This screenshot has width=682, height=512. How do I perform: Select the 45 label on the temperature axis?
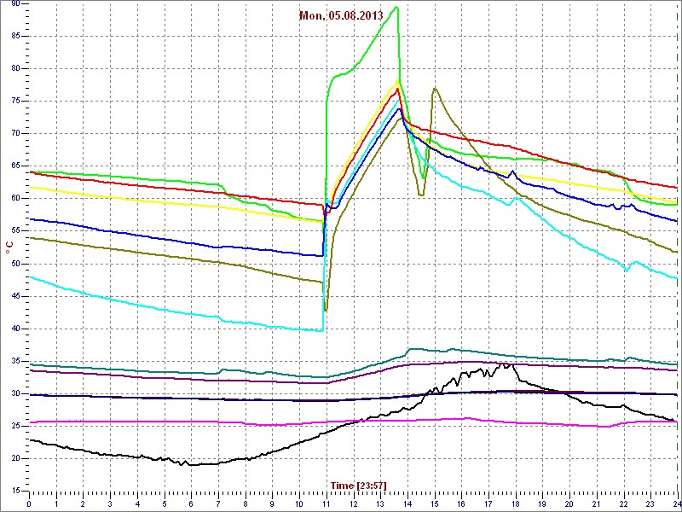click(x=14, y=296)
